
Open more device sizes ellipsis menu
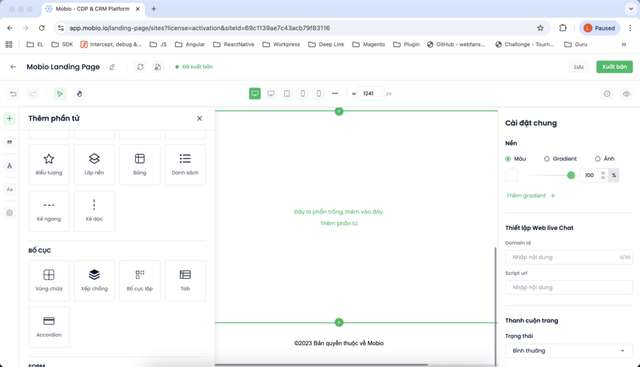pyautogui.click(x=335, y=94)
